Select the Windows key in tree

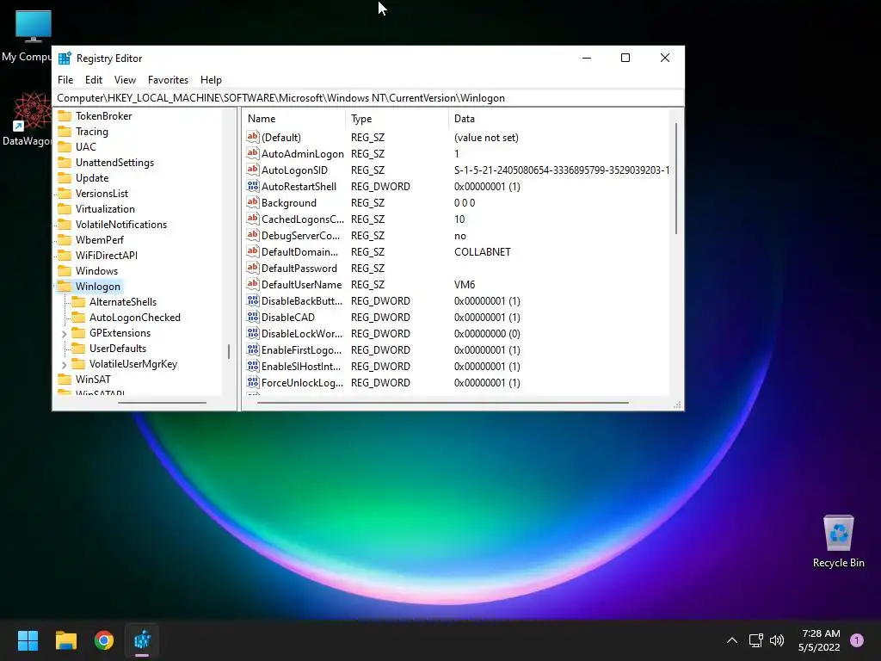96,271
